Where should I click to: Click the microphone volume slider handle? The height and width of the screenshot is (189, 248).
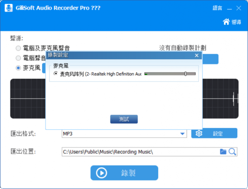coord(186,74)
